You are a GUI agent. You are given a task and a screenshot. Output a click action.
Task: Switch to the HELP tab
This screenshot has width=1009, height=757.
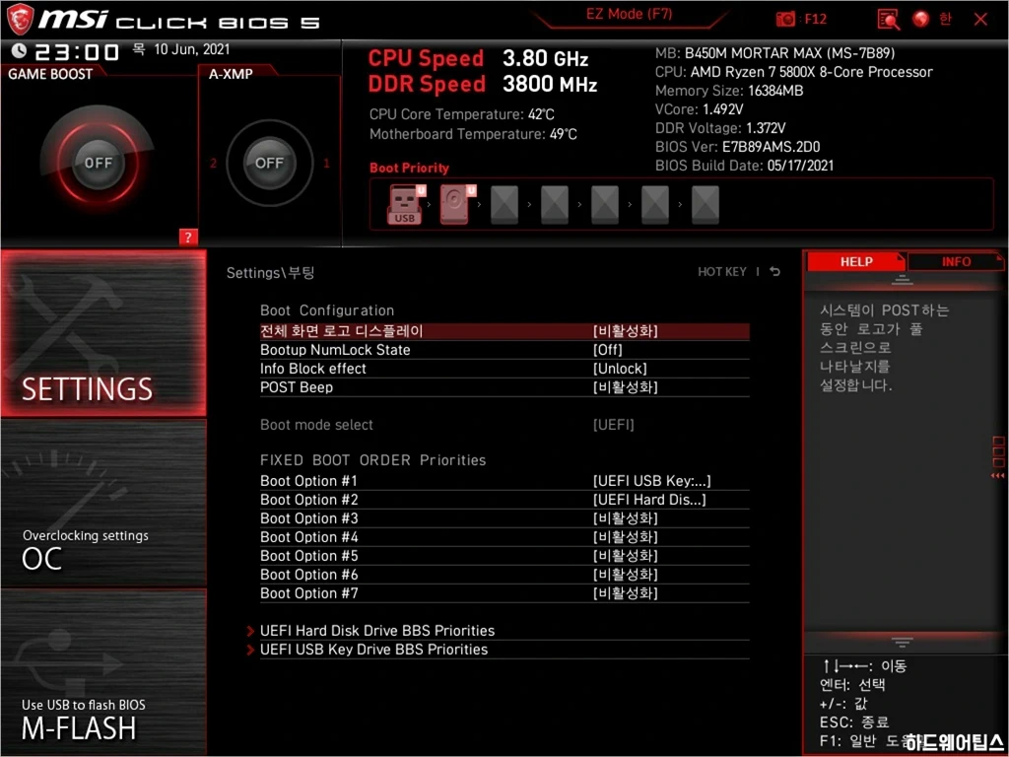856,261
